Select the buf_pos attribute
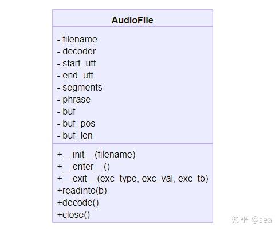Screen dimensions: 279x232 pos(76,124)
